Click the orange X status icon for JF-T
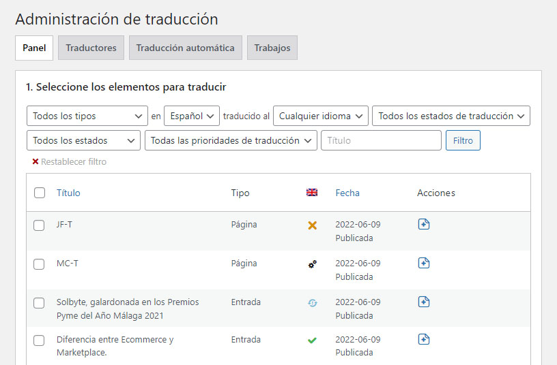 point(312,225)
